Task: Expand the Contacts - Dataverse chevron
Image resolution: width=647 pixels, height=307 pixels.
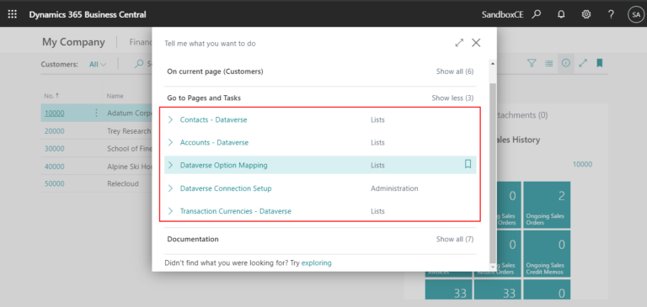Action: coord(170,120)
